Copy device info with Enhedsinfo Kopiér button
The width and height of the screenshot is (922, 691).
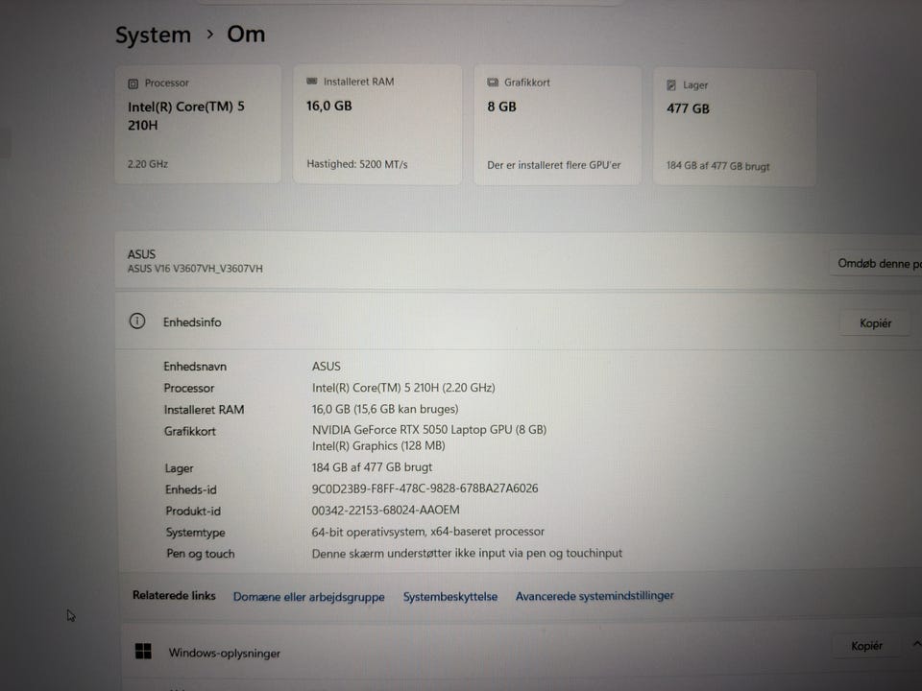tap(875, 323)
